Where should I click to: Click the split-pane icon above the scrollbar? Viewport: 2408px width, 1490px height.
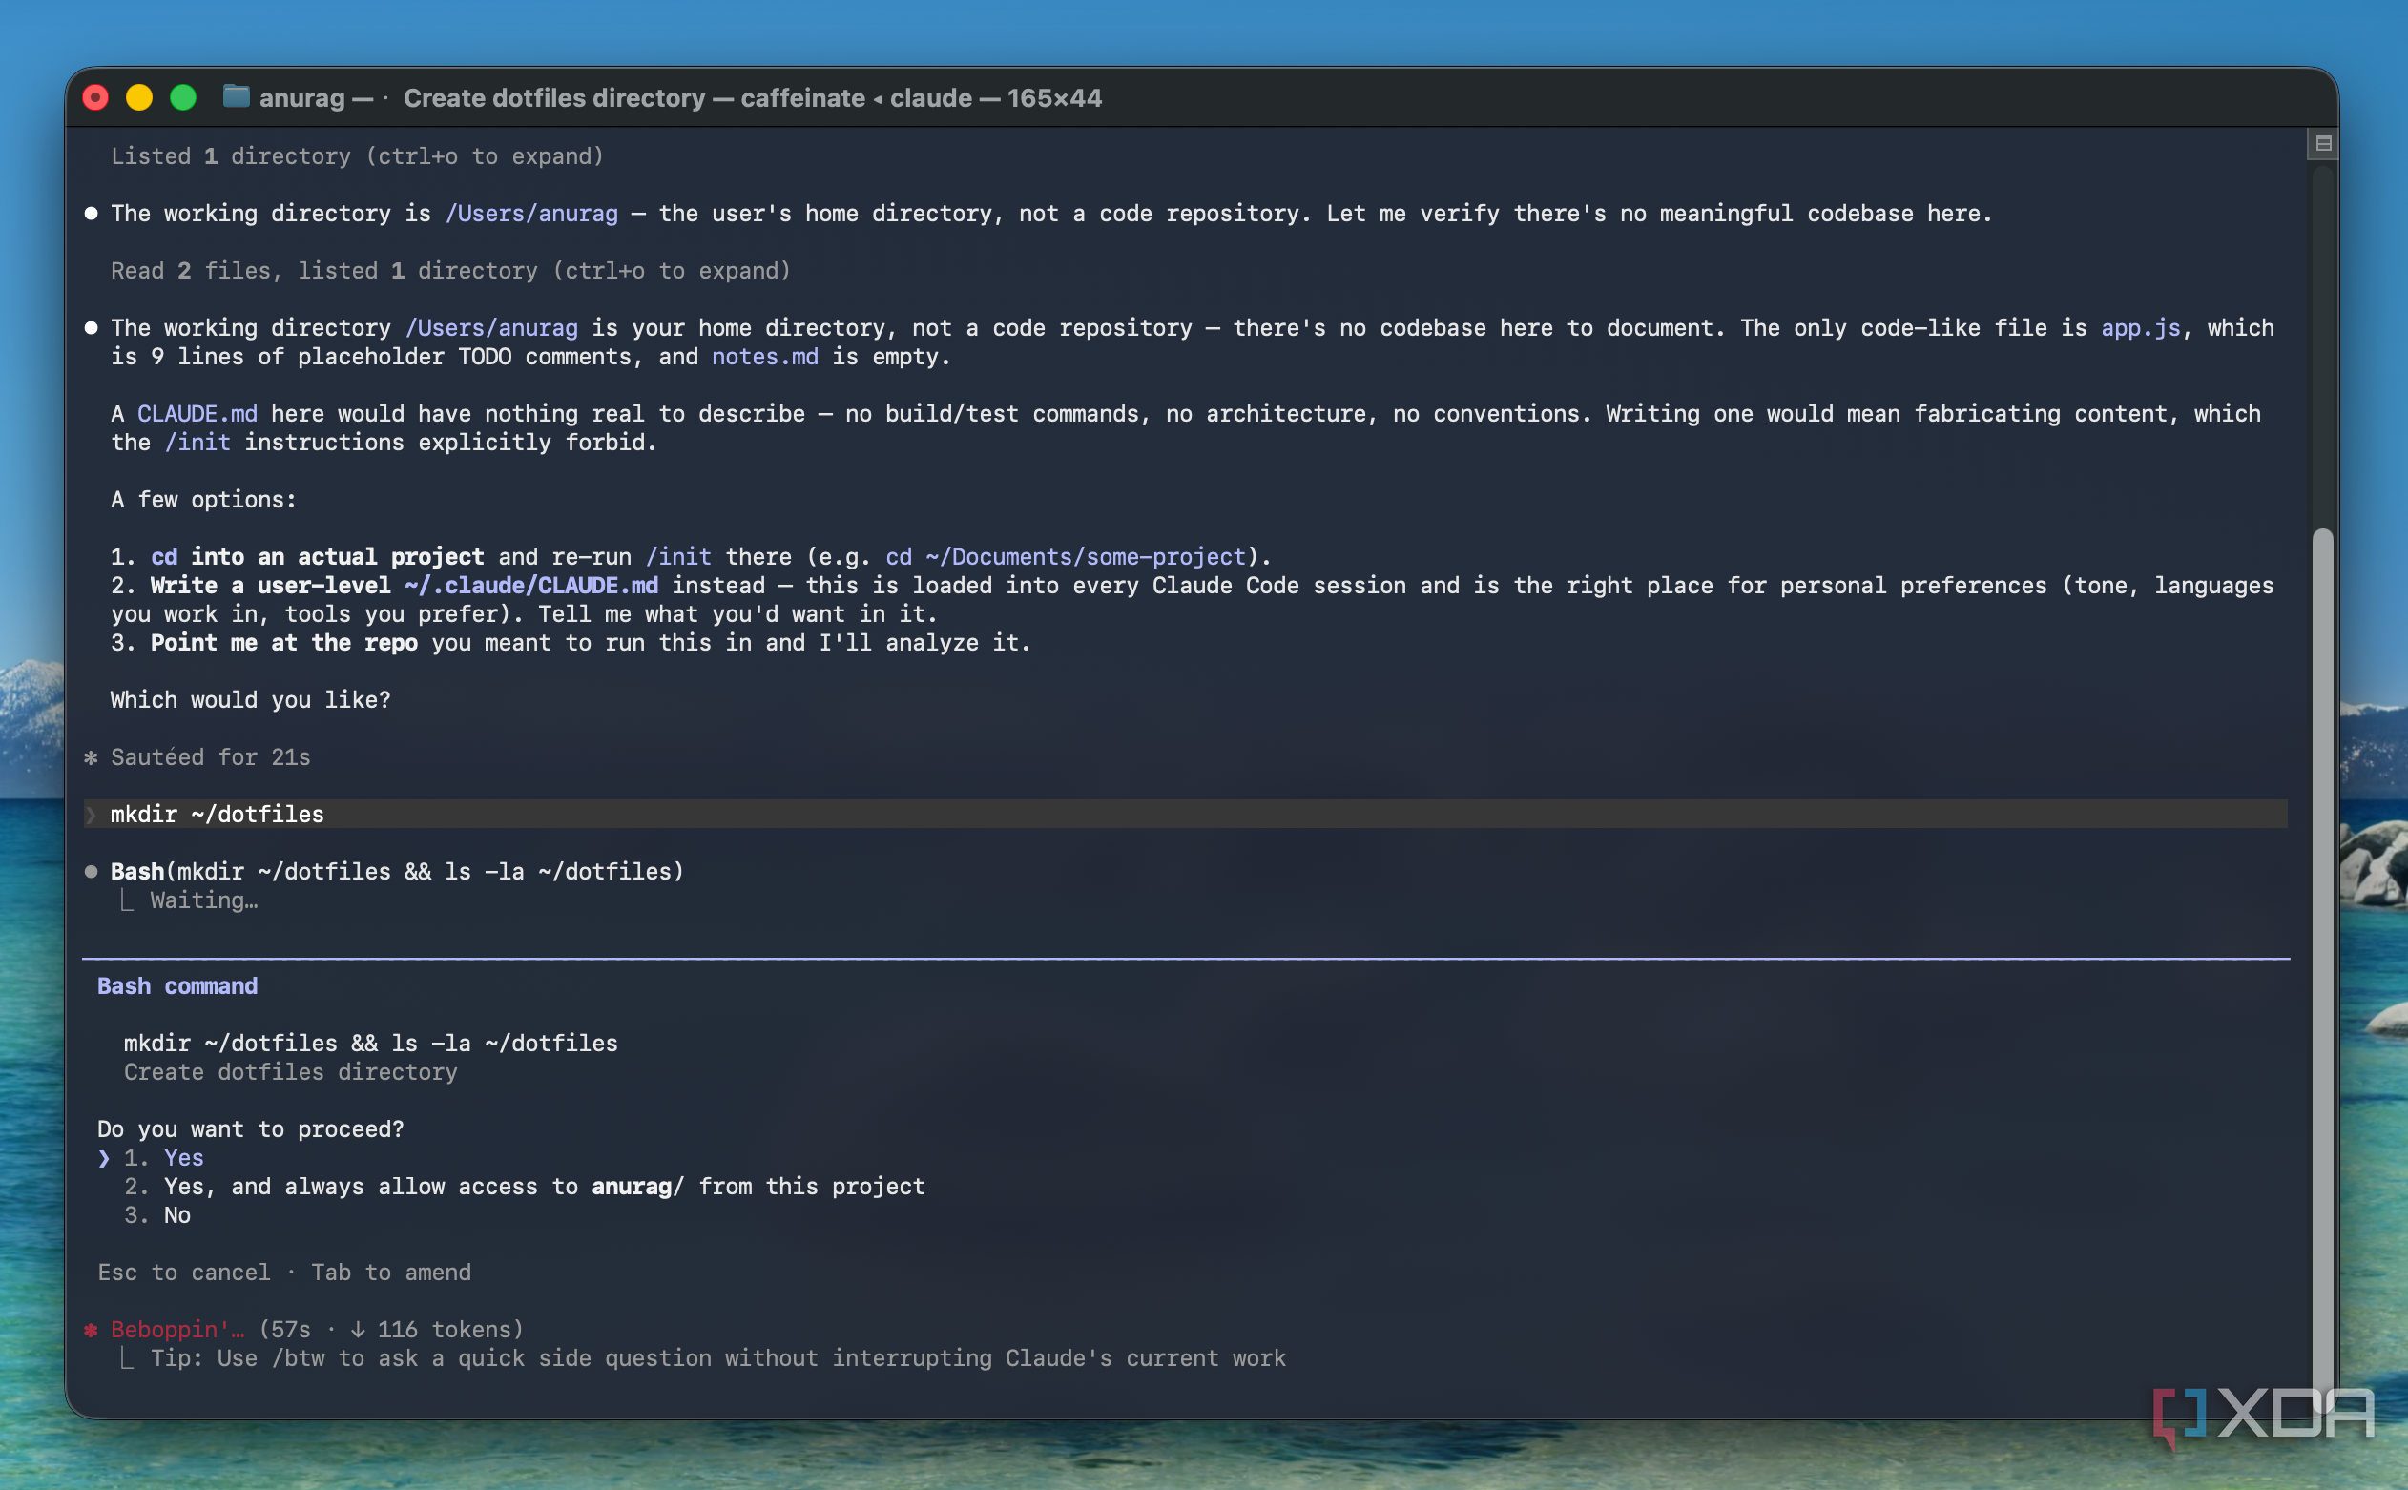2323,144
